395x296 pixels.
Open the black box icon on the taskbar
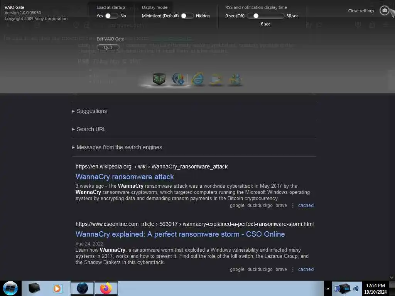(x=34, y=288)
